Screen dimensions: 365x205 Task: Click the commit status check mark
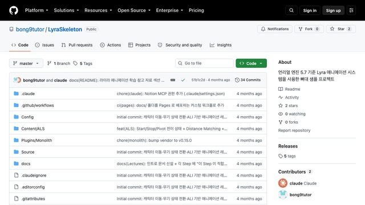tap(183, 80)
